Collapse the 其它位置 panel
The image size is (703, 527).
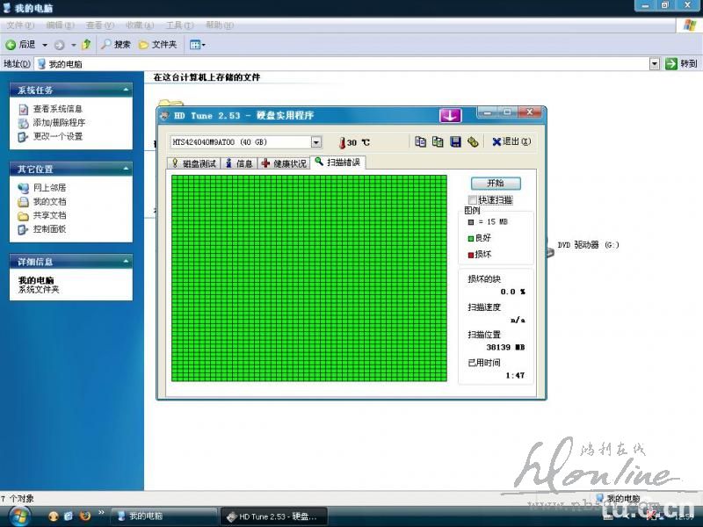(127, 169)
